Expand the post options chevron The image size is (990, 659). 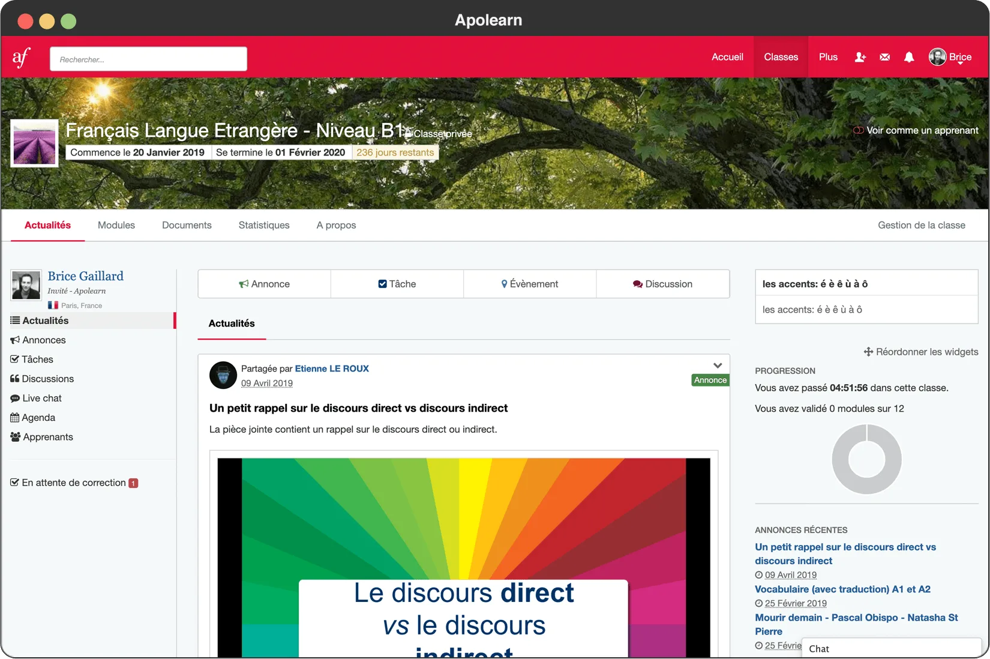click(718, 366)
